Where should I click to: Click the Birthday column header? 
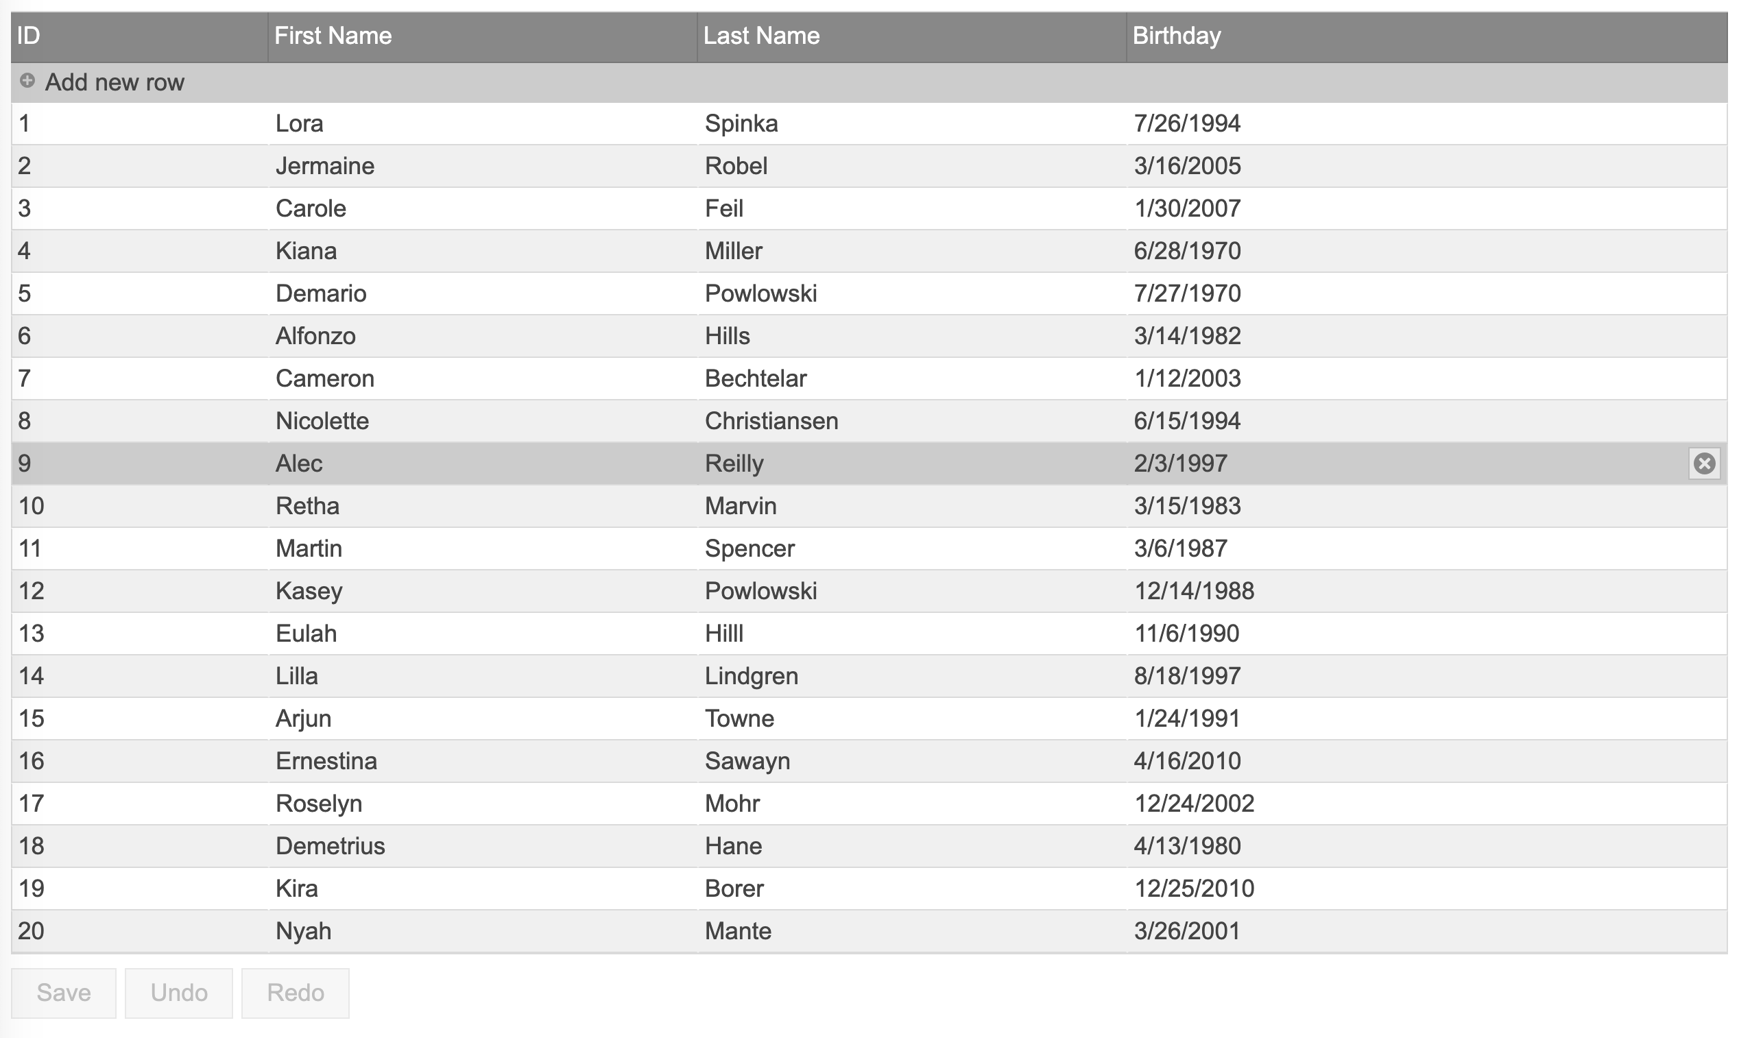pyautogui.click(x=1177, y=36)
